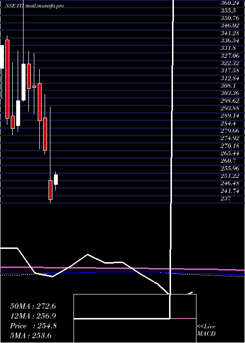Click the '12MA : 256.9' readout

pyautogui.click(x=33, y=316)
